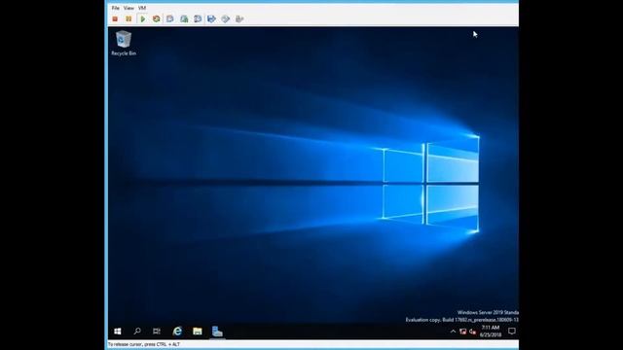This screenshot has width=623, height=350.
Task: Click the red stop VM toolbar icon
Action: tap(115, 18)
